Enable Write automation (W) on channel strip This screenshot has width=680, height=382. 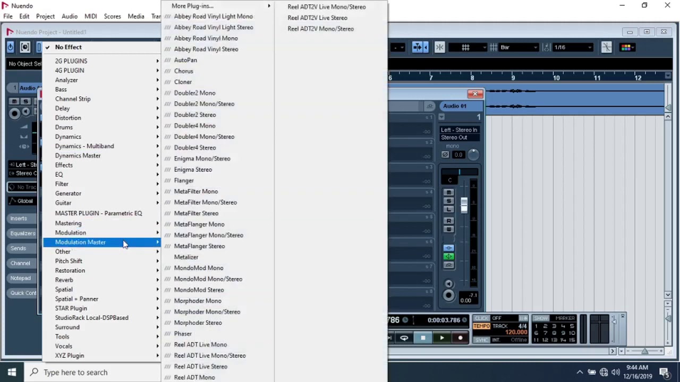(x=449, y=229)
